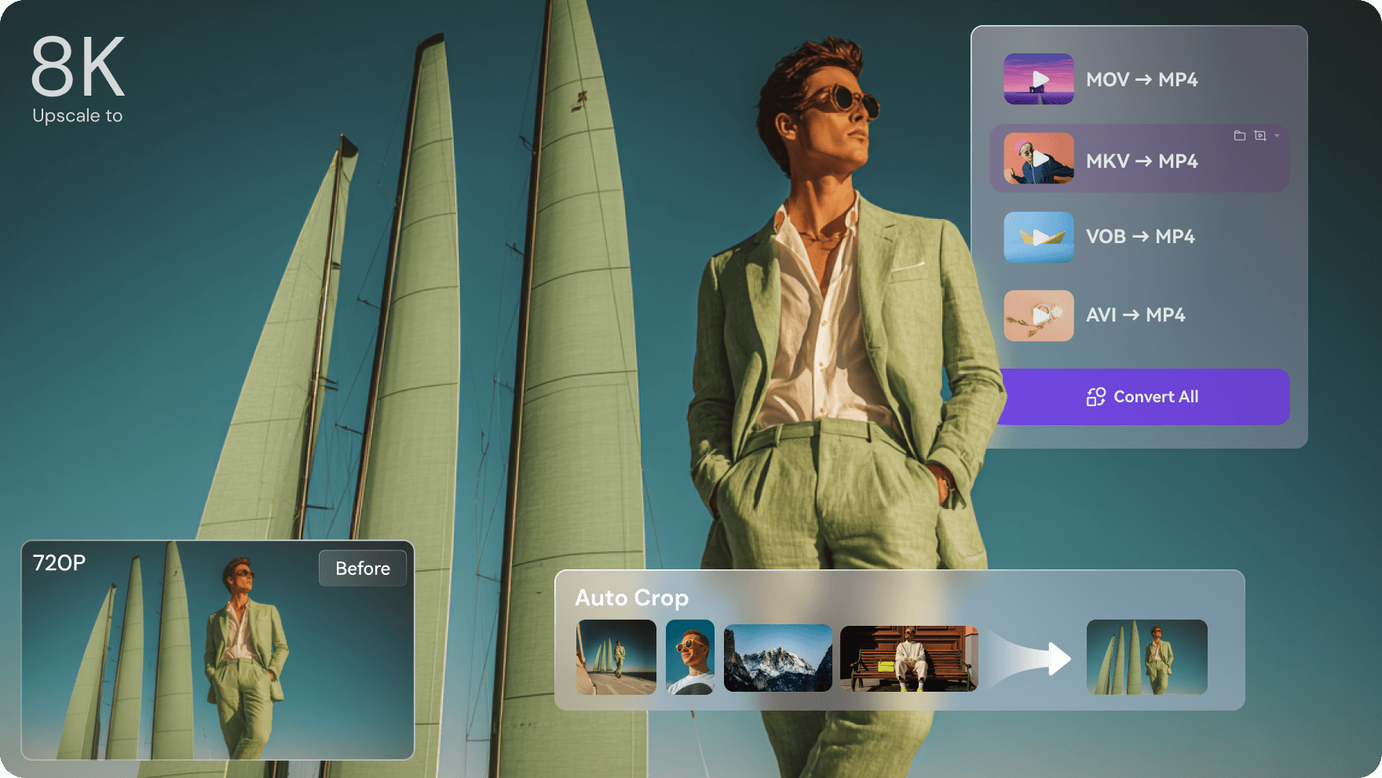Click the crop video icon in the MKV row
The image size is (1382, 778).
pyautogui.click(x=1260, y=136)
